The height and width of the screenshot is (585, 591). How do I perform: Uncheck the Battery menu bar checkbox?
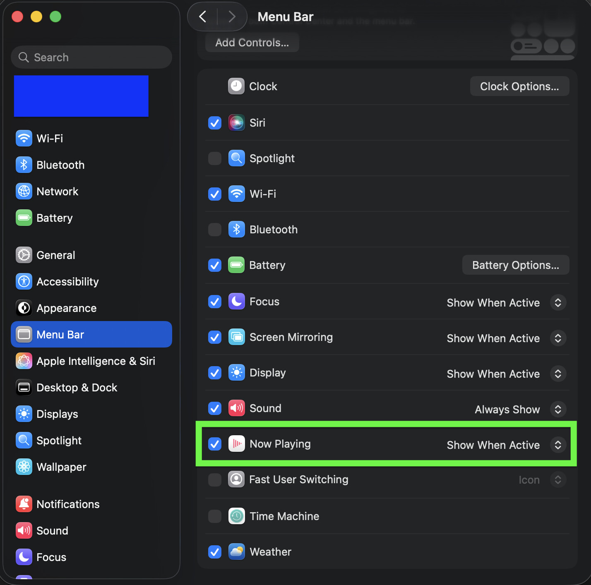click(x=215, y=265)
